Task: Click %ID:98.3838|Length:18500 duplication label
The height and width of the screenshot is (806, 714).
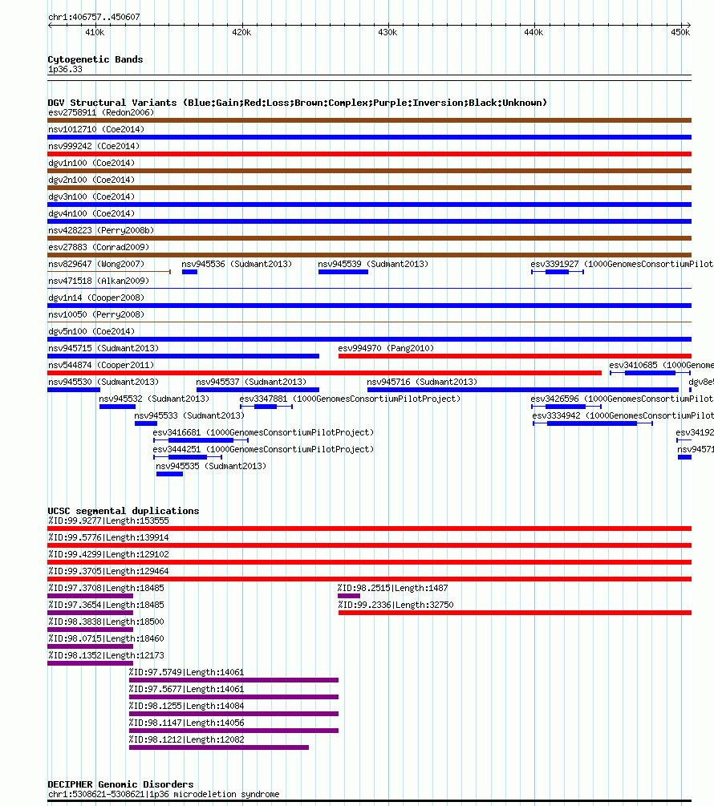Action: [x=106, y=622]
